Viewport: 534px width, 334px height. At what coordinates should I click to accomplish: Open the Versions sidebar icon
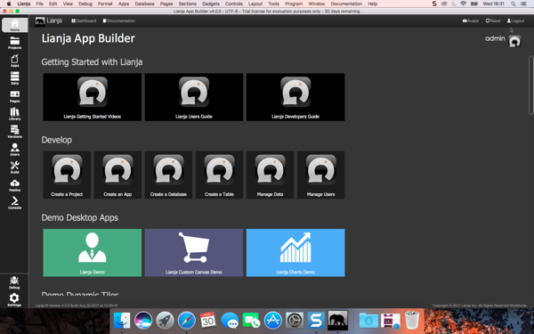(14, 132)
